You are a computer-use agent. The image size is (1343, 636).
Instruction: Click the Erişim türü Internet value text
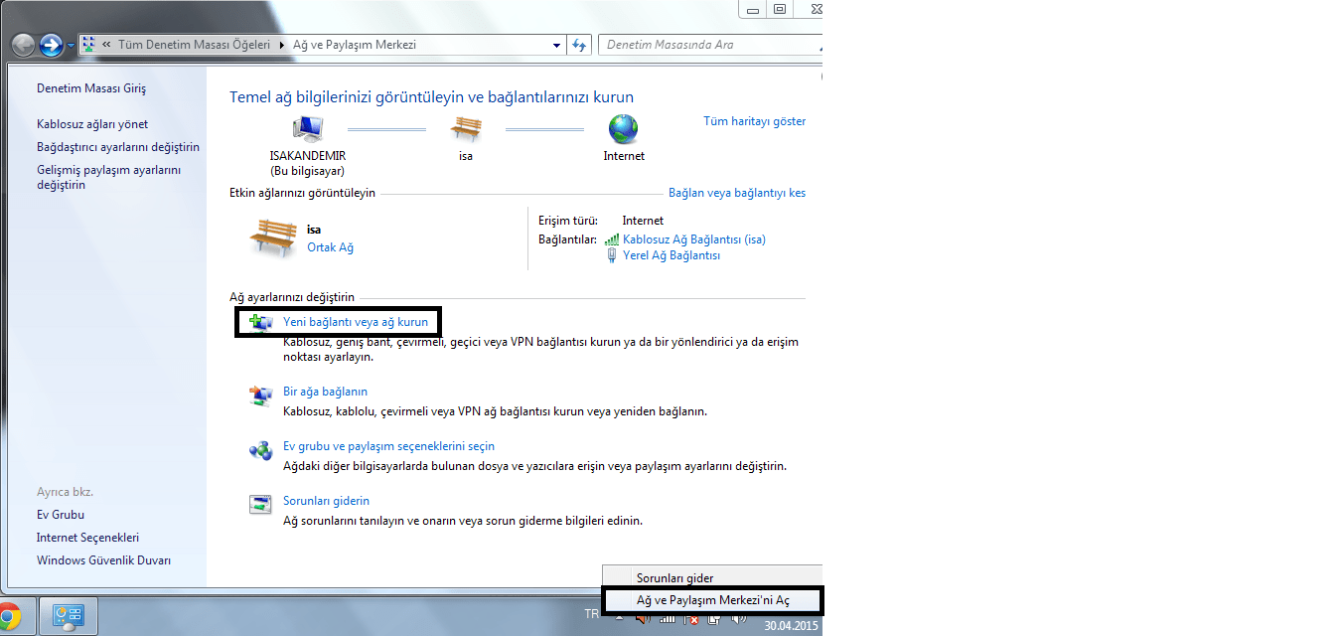point(643,221)
